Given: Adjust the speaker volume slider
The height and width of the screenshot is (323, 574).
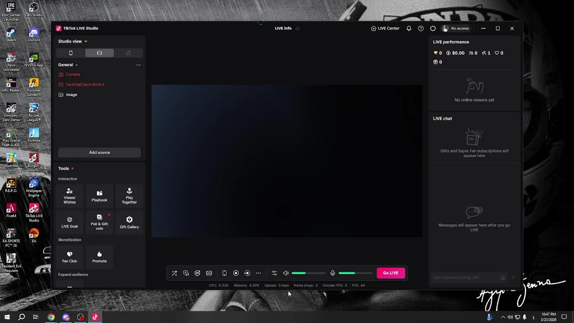Looking at the screenshot, I should coord(309,273).
